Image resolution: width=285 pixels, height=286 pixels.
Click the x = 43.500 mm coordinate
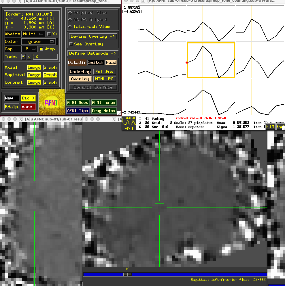coord(30,18)
